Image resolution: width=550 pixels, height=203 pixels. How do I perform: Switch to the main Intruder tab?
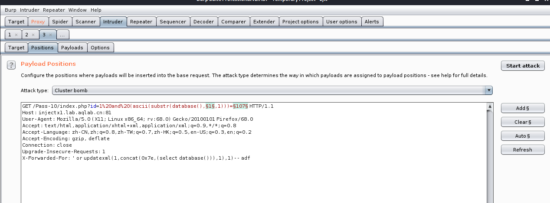113,22
